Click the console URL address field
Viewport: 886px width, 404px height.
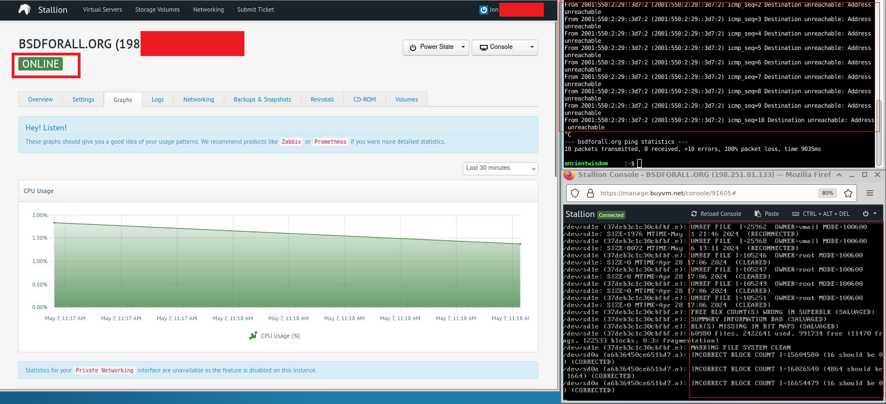(x=705, y=193)
